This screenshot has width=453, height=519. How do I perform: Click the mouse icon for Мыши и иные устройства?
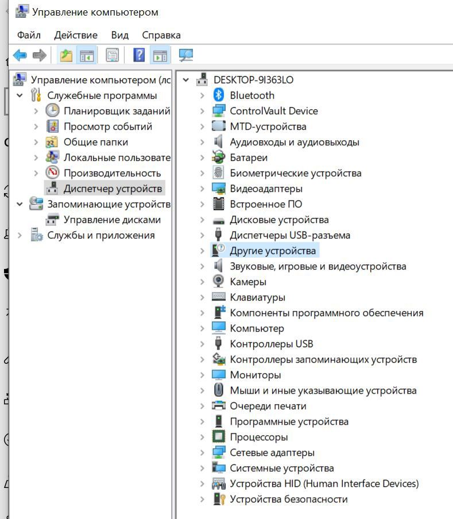[218, 390]
